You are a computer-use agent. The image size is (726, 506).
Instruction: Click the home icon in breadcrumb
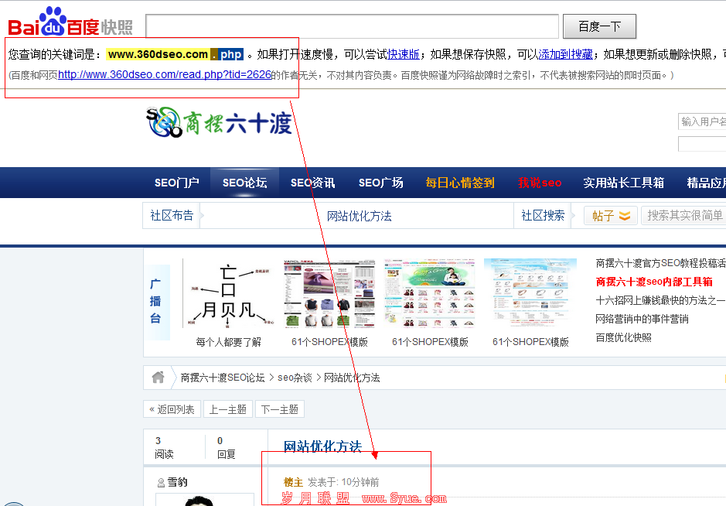tap(158, 378)
